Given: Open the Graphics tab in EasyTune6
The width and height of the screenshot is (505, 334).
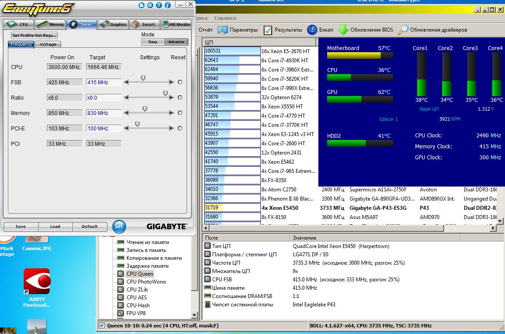Looking at the screenshot, I should coord(113,24).
